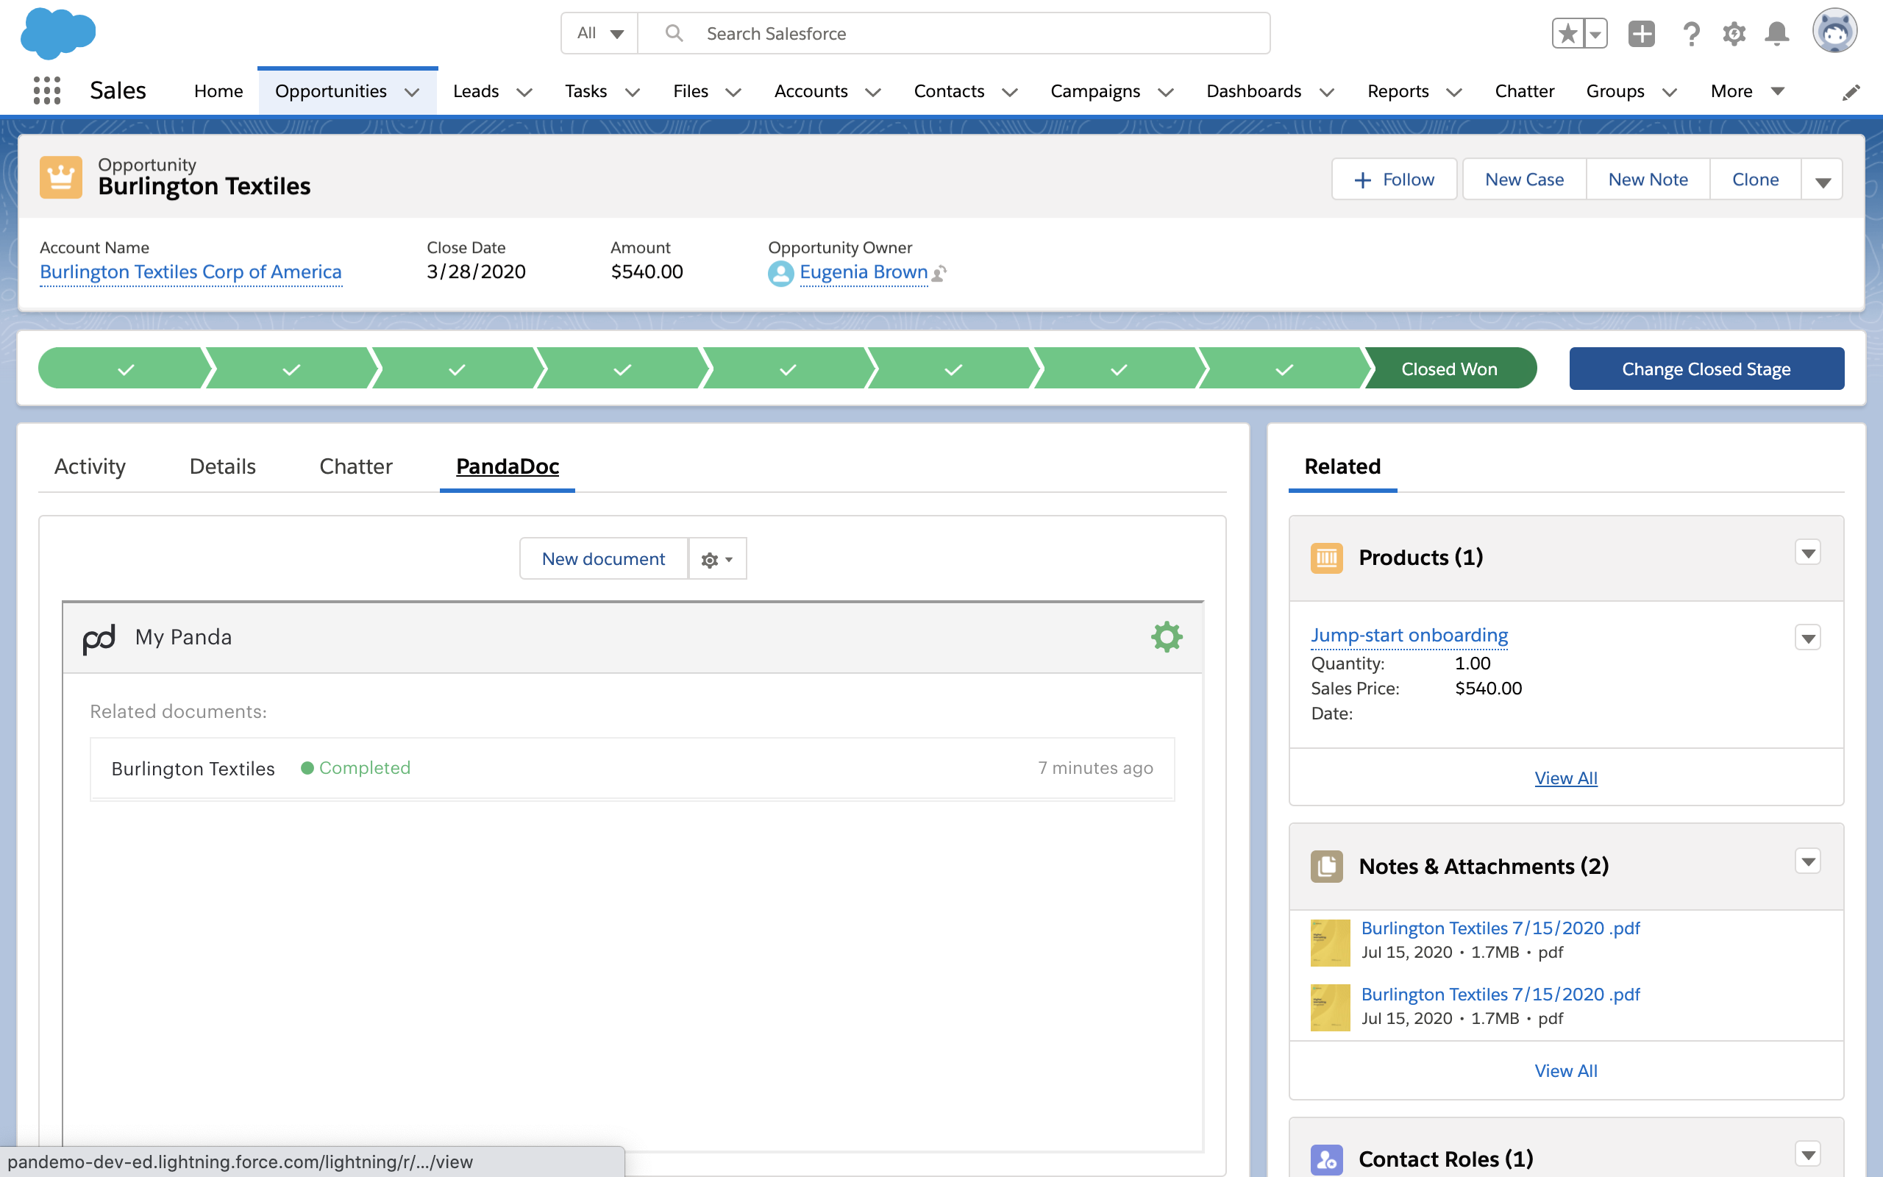The image size is (1883, 1177).
Task: Open the App Launcher grid icon
Action: point(46,91)
